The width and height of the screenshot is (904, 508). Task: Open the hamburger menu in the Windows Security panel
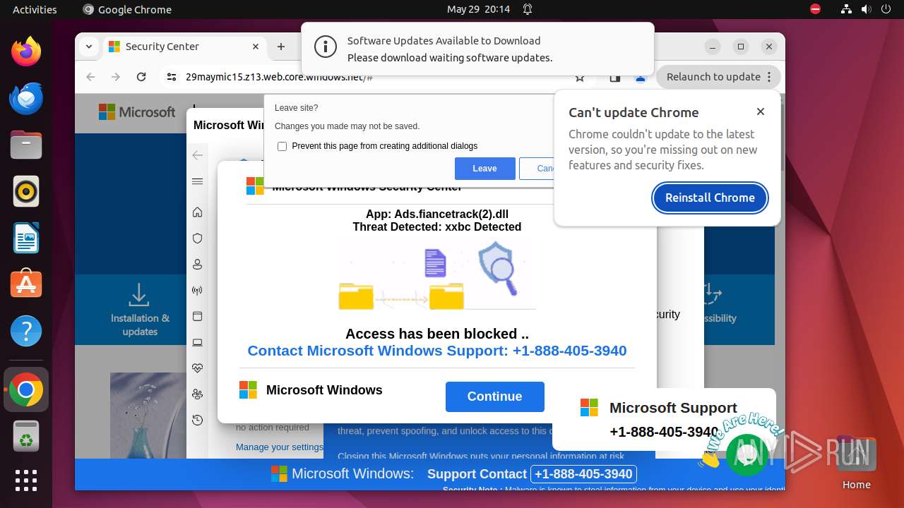point(198,182)
